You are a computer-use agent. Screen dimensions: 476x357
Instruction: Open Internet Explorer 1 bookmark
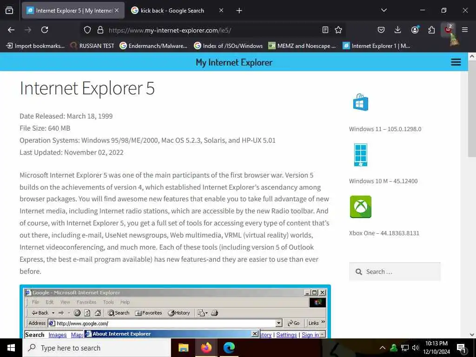click(377, 46)
